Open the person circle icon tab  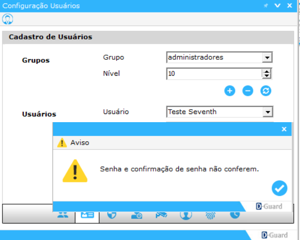pyautogui.click(x=186, y=215)
